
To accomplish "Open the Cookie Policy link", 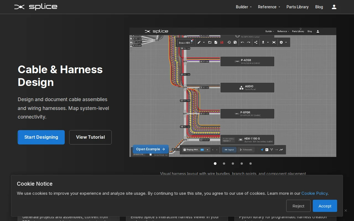I will coord(314,193).
